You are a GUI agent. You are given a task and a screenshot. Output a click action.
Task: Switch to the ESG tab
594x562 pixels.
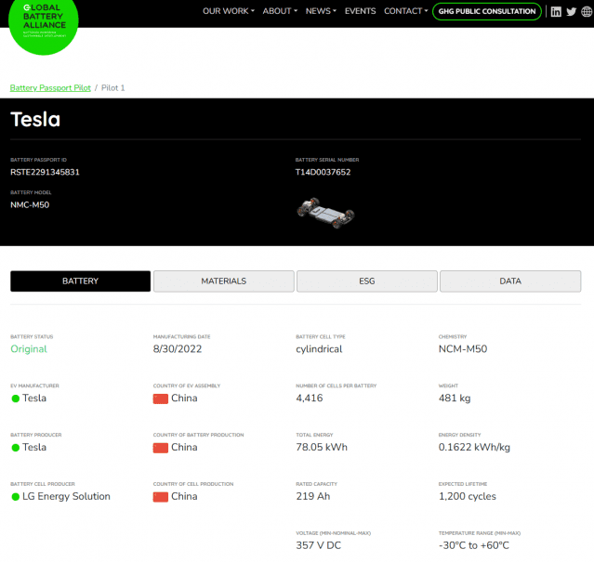366,281
